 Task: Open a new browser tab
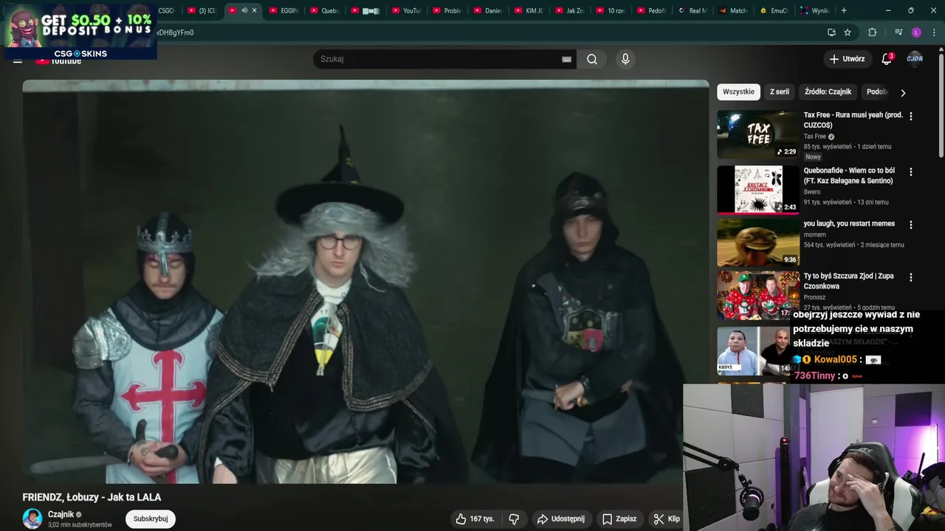click(844, 10)
